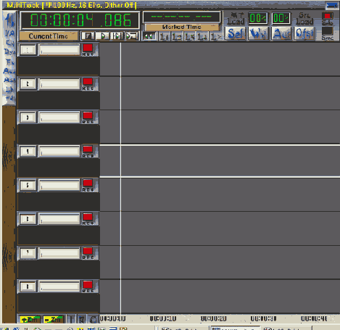Click the track 7 number button
The image size is (340, 330).
pos(28,253)
